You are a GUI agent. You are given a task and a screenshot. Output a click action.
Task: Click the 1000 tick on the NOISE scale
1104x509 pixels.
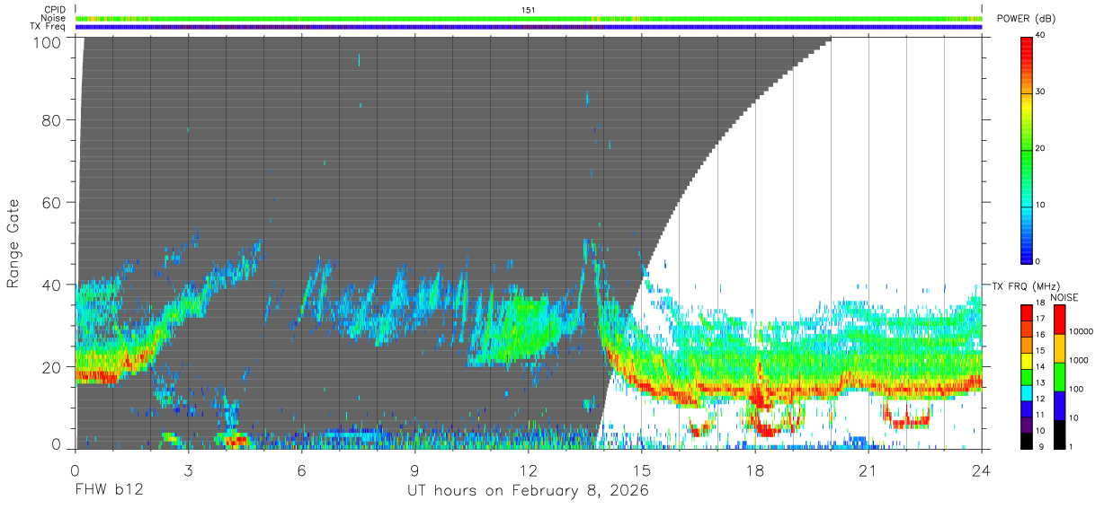click(1078, 360)
